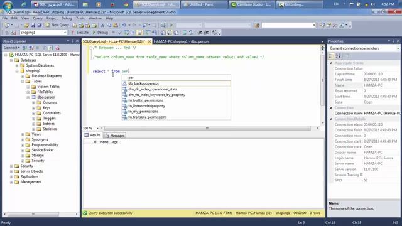Open Camtasia Studio from the taskbar

pyautogui.click(x=252, y=4)
